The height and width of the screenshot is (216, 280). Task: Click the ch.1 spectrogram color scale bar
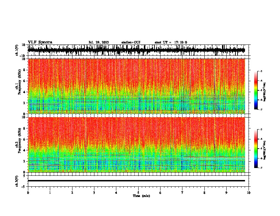pyautogui.click(x=256, y=90)
